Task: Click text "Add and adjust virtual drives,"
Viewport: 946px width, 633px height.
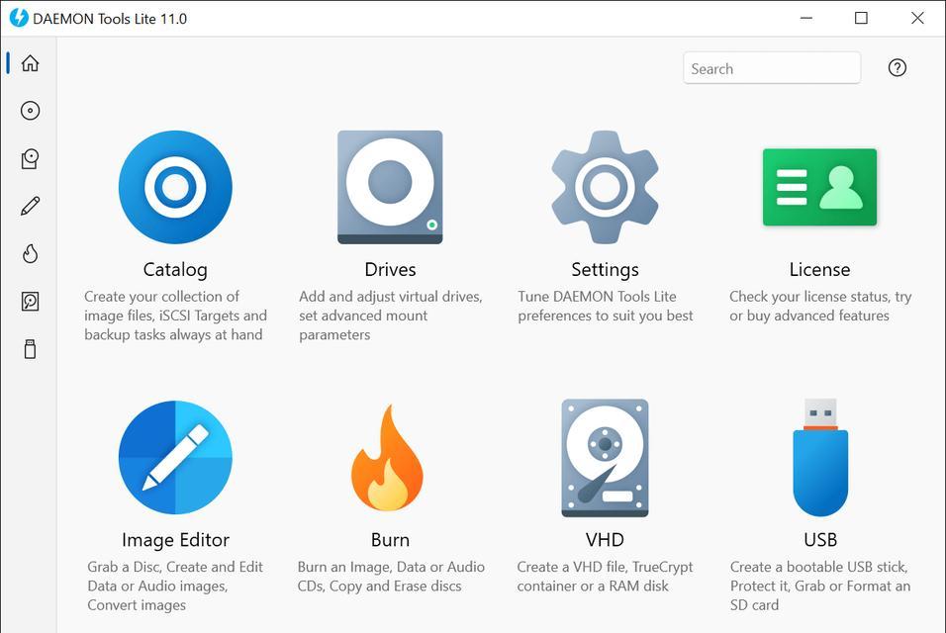Action: [x=390, y=297]
